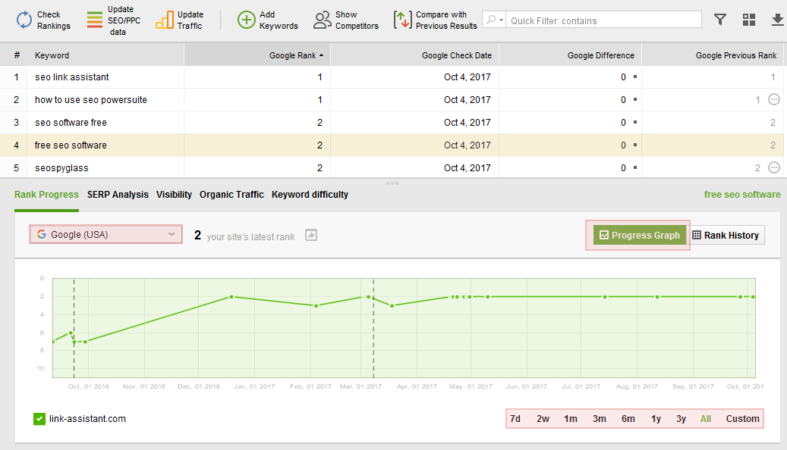
Task: Sort by the Google Check Date column
Action: pyautogui.click(x=414, y=55)
